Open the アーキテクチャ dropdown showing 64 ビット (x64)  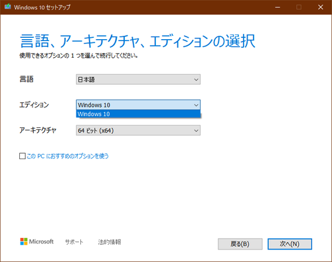138,131
